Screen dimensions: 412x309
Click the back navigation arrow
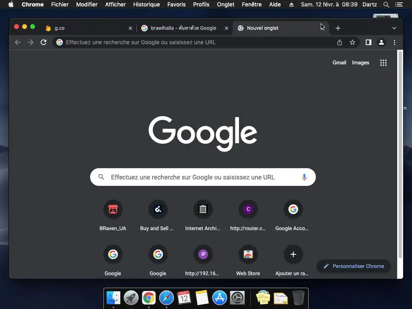point(18,42)
